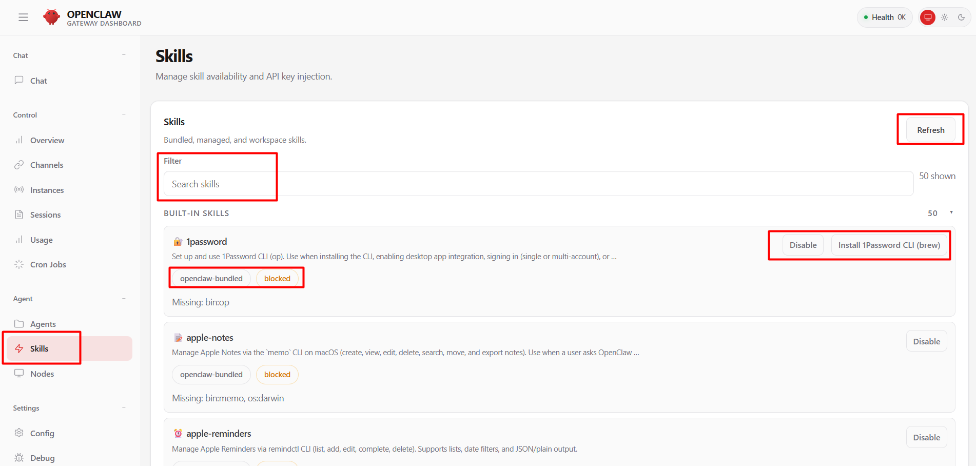Click the Config gear icon
The width and height of the screenshot is (976, 466).
point(19,433)
